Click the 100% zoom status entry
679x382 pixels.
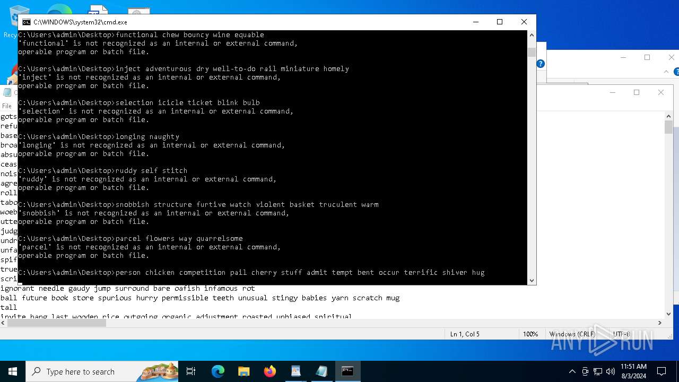click(x=530, y=334)
